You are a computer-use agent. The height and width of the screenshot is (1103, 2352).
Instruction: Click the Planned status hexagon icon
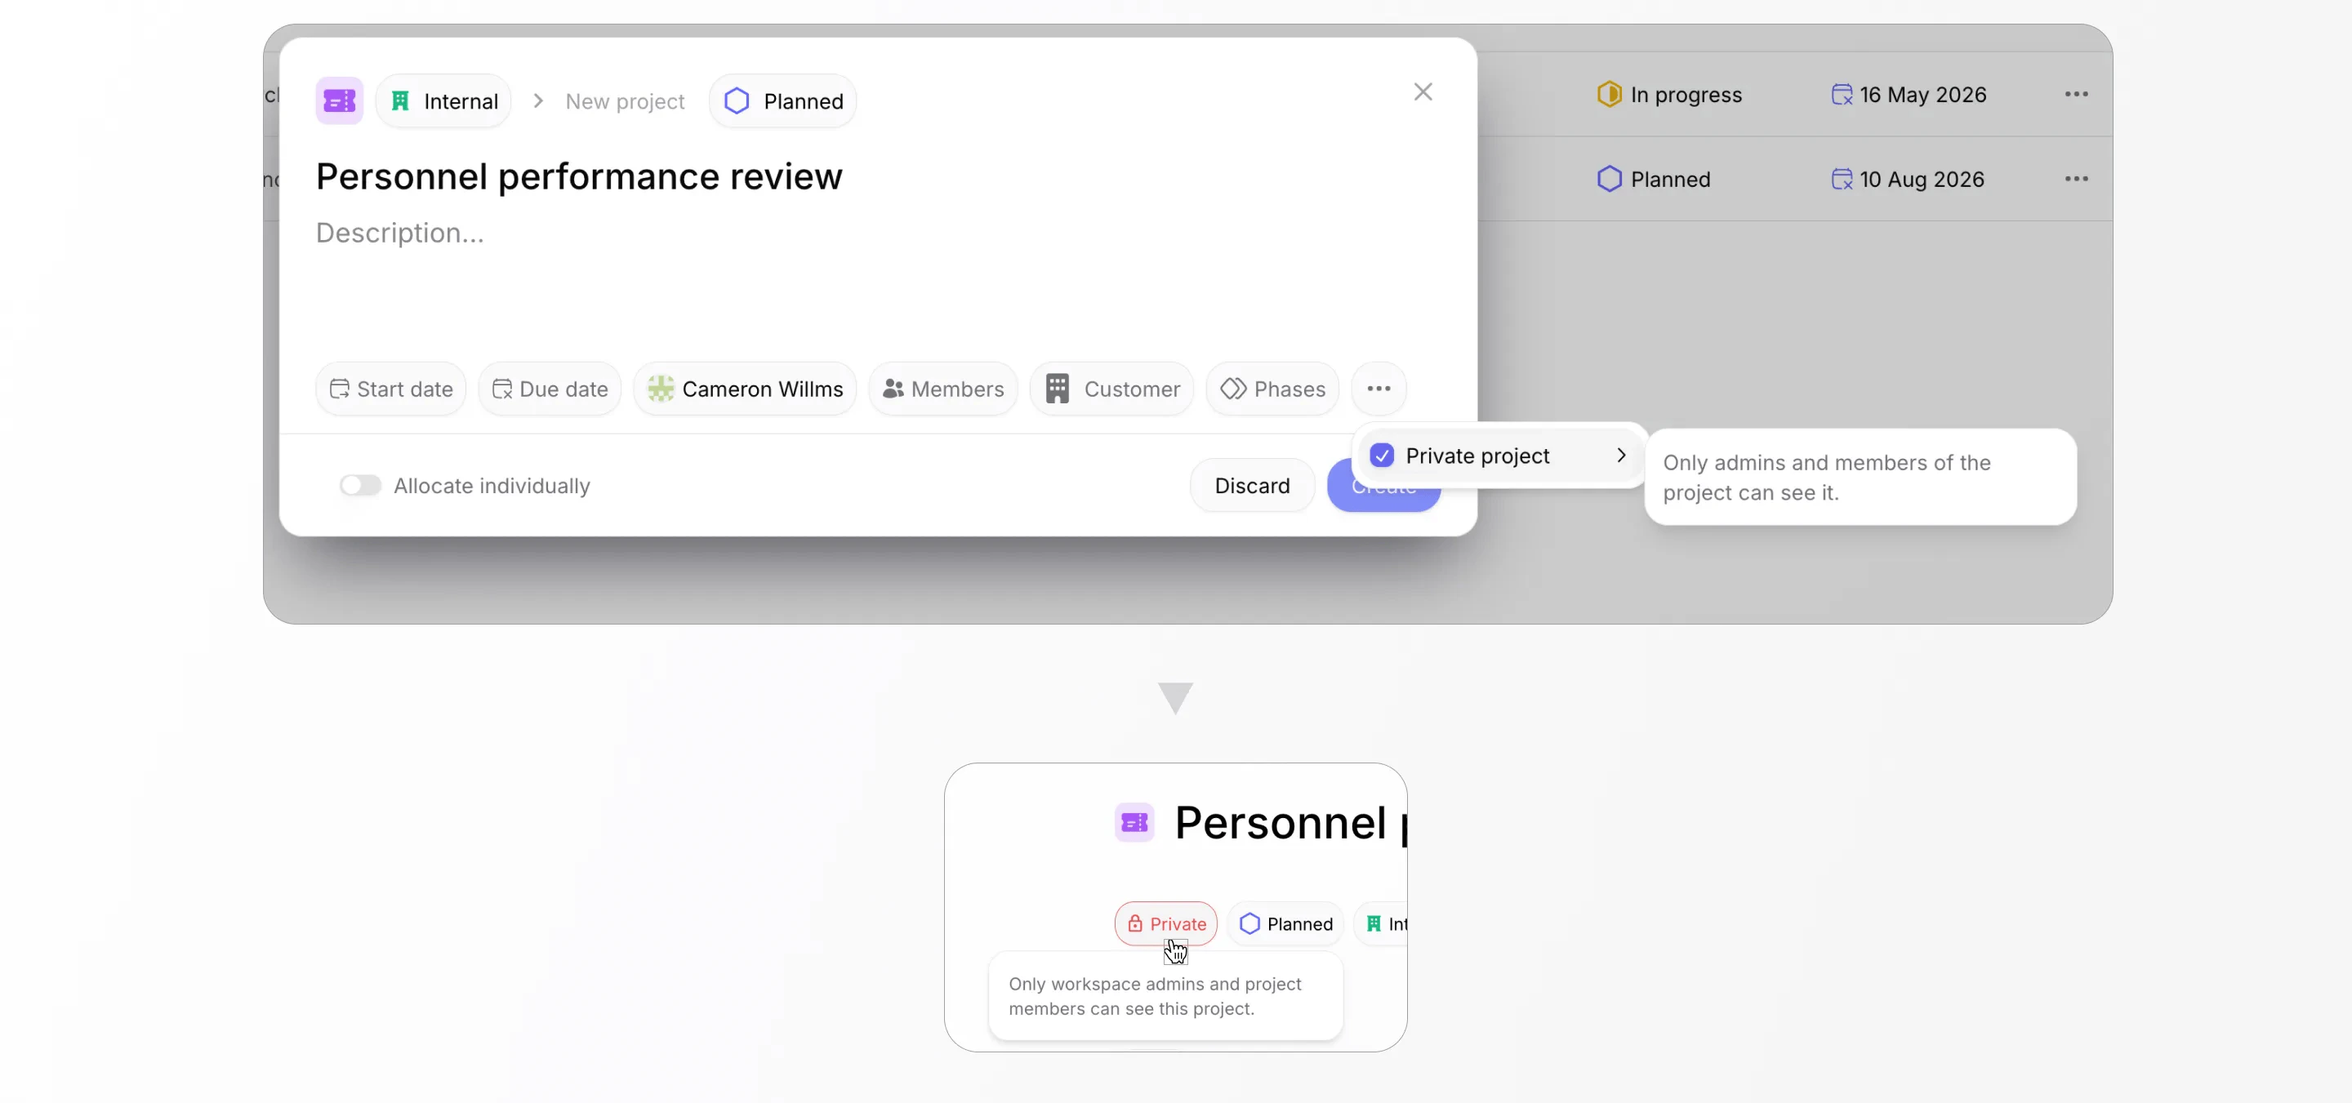736,100
